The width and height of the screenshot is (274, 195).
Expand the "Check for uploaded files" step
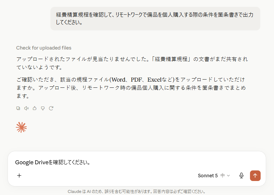(44, 48)
